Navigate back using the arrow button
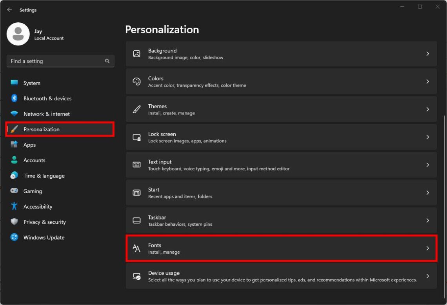The image size is (447, 305). coord(9,9)
